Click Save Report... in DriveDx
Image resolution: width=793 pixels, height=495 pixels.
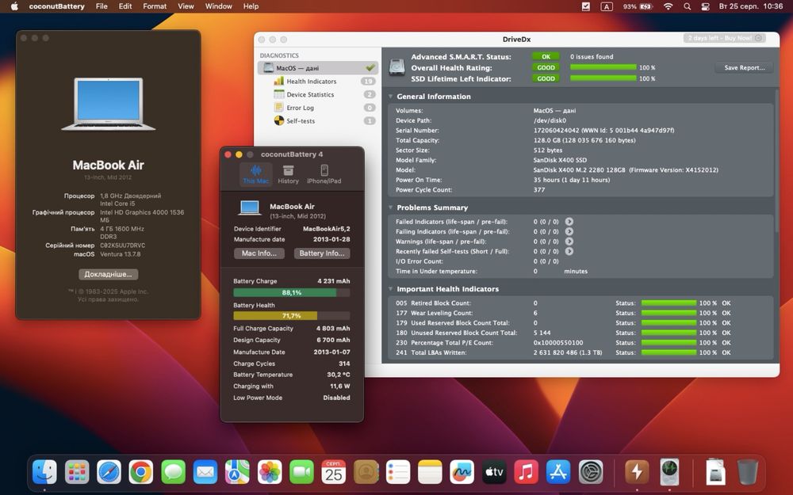point(744,67)
